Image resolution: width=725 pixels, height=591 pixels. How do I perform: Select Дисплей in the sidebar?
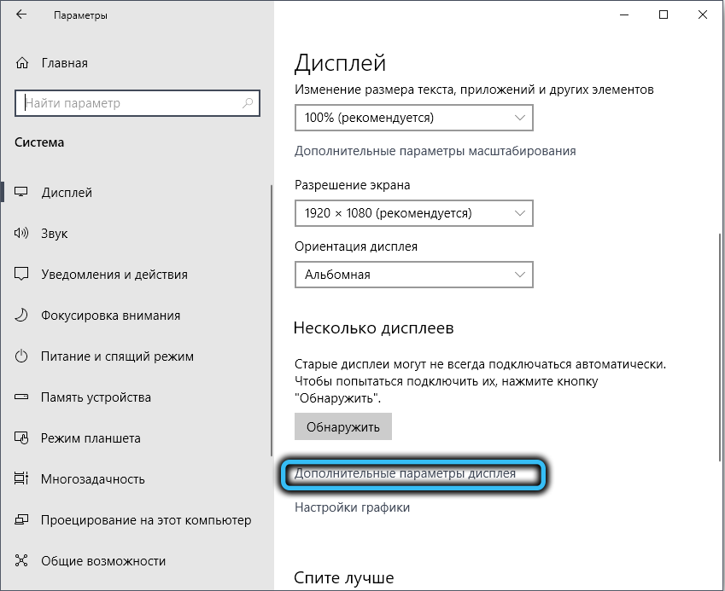coord(67,193)
